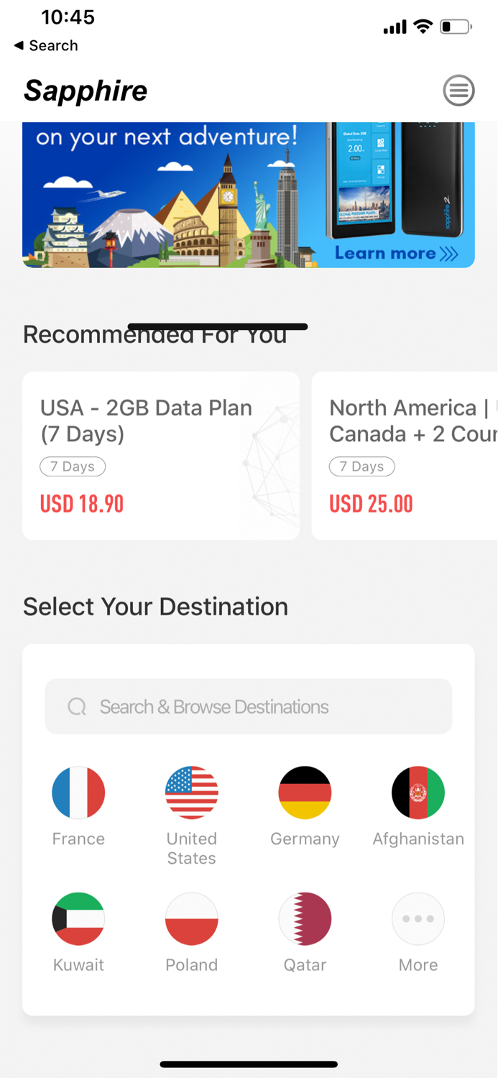Open the 7 Days chip on USA plan
Image resolution: width=498 pixels, height=1078 pixels.
tap(73, 466)
